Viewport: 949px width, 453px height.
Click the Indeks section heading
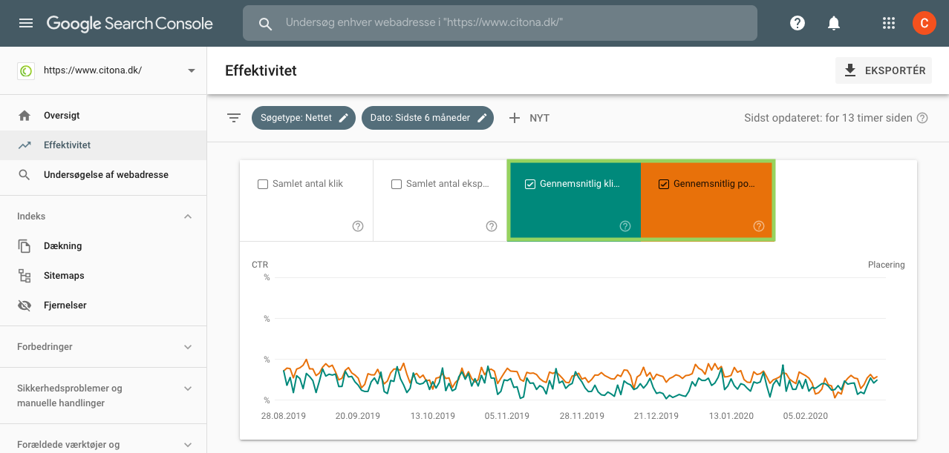coord(31,216)
